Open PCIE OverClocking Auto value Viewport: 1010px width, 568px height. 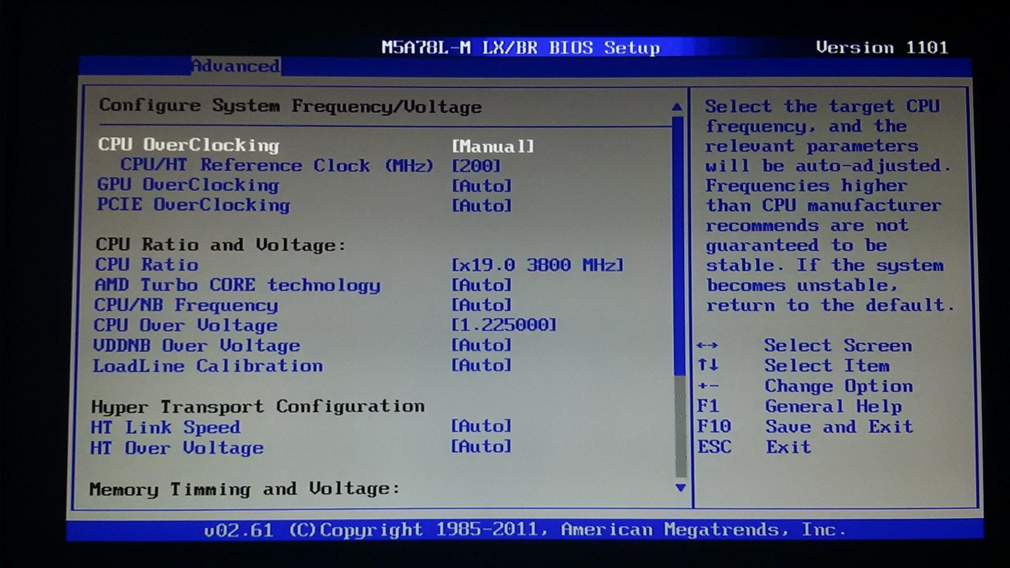(x=482, y=205)
